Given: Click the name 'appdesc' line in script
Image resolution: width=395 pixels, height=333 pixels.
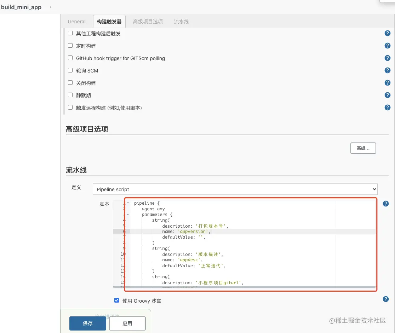Looking at the screenshot, I should (x=182, y=260).
